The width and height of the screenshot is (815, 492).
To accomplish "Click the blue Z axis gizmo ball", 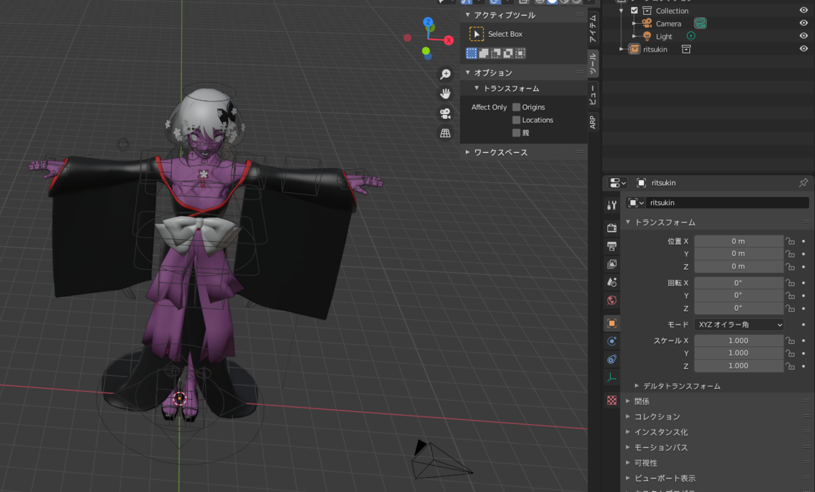I will point(429,22).
